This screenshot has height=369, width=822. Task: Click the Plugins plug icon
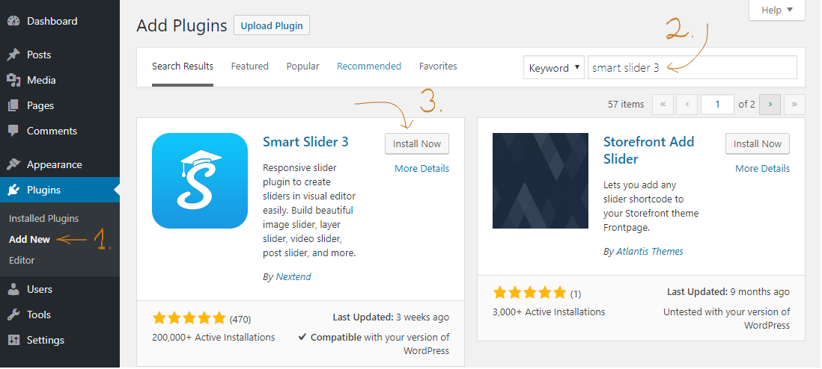point(13,190)
